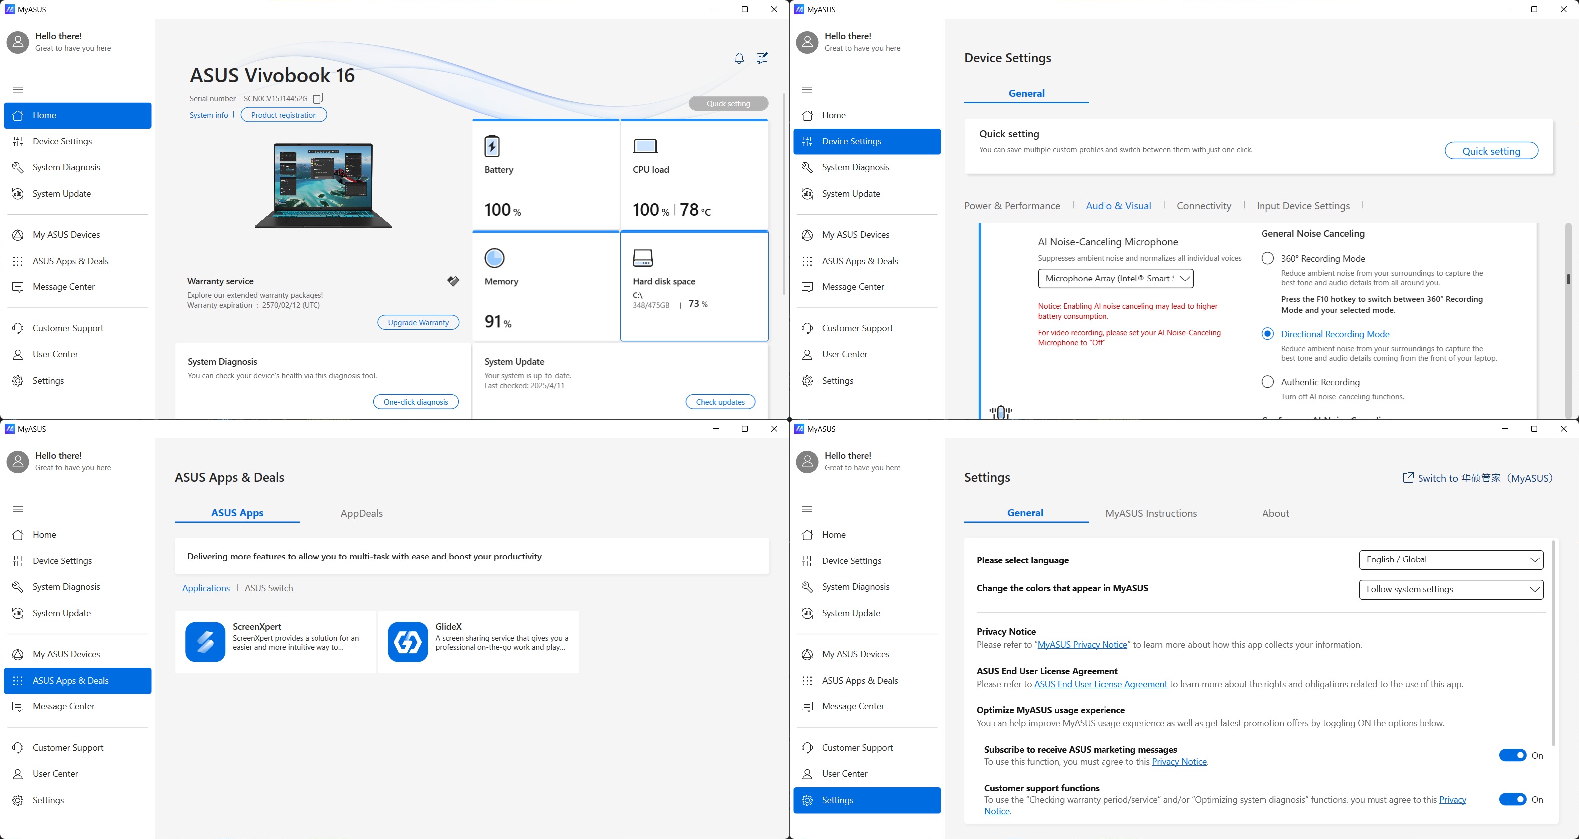Click the One-click diagnosis button
Viewport: 1579px width, 839px height.
[416, 402]
